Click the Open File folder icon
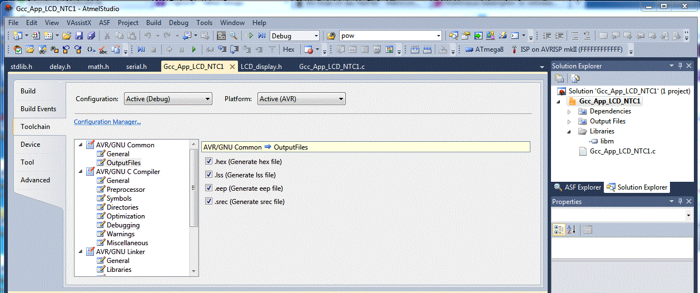The width and height of the screenshot is (700, 293). 67,36
